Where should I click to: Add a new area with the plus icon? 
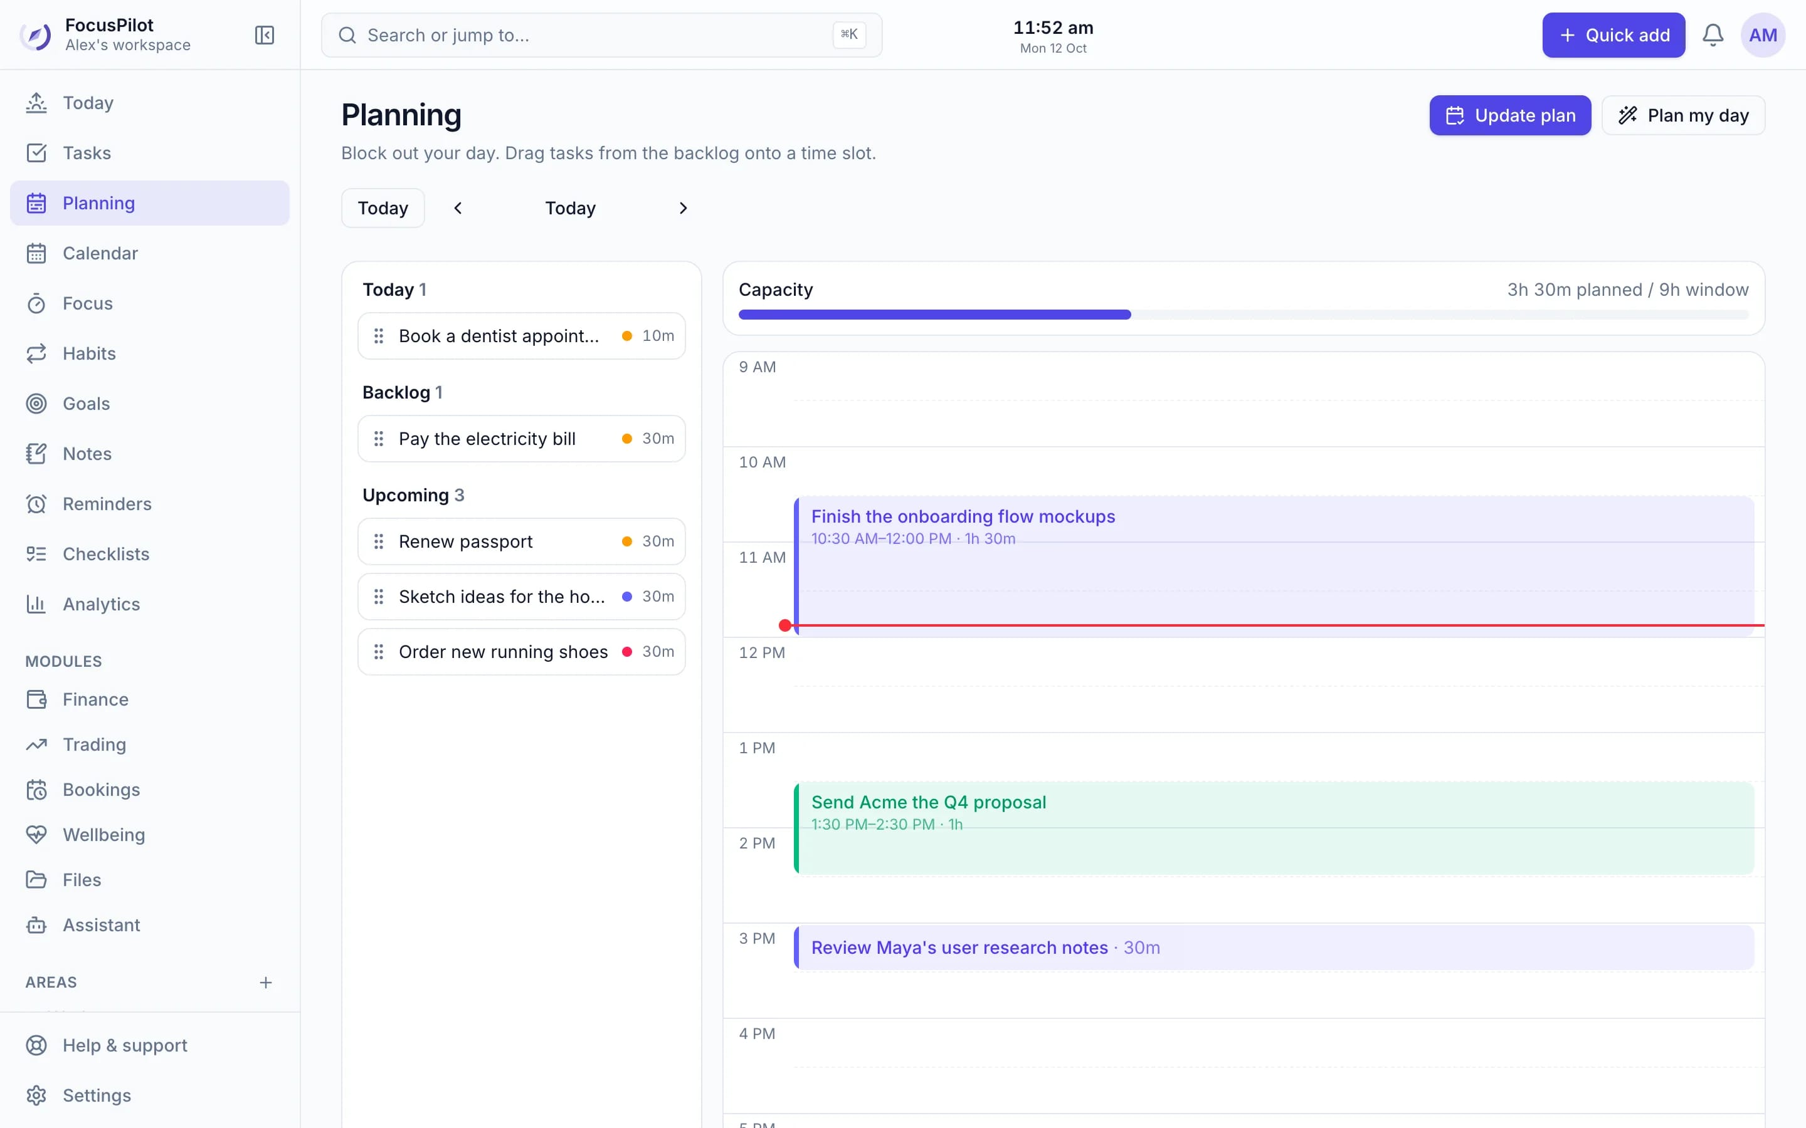pyautogui.click(x=266, y=983)
